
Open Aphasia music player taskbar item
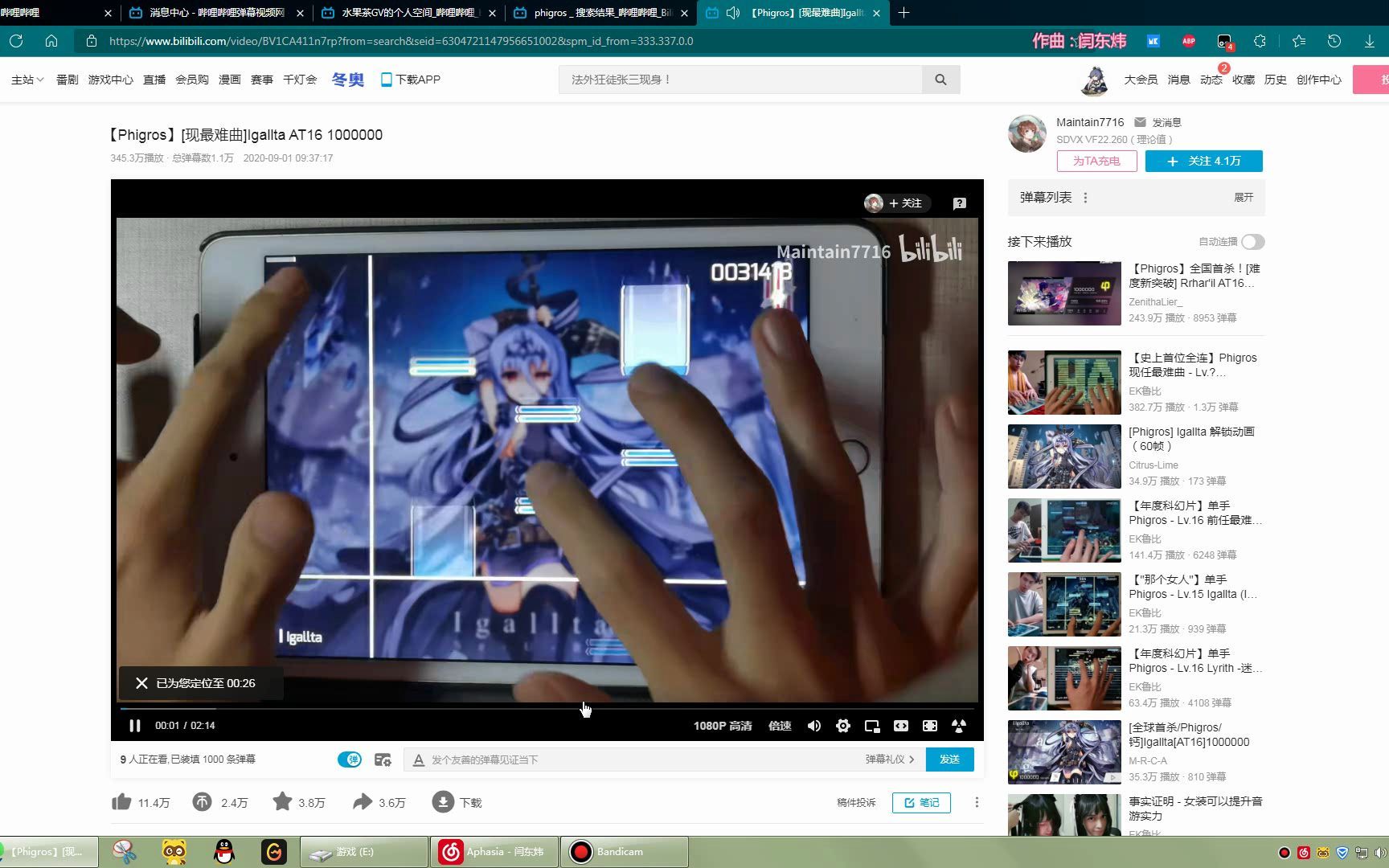[x=494, y=852]
